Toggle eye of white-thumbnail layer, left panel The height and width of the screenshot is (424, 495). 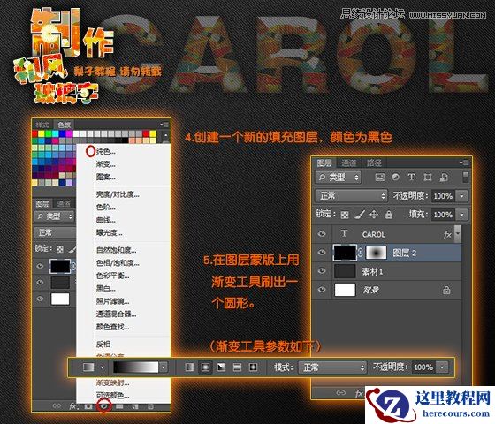40,299
